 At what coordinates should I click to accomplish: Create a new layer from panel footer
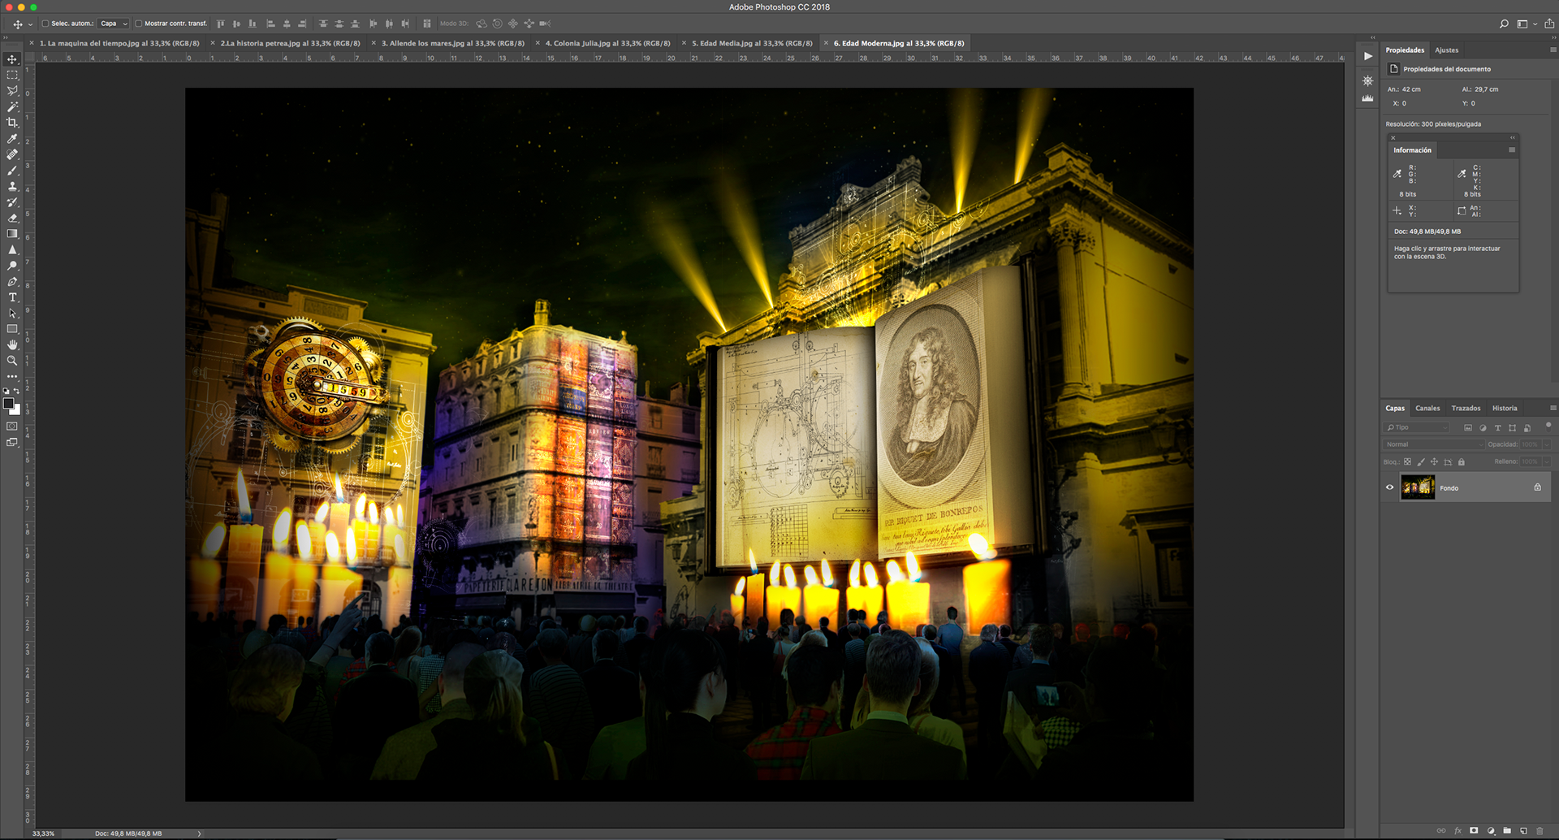[1523, 830]
